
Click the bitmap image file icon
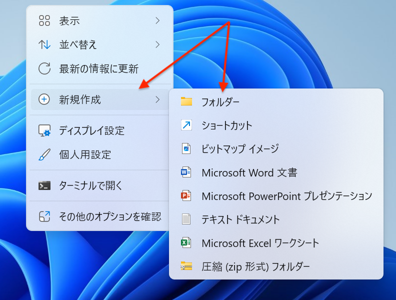186,148
